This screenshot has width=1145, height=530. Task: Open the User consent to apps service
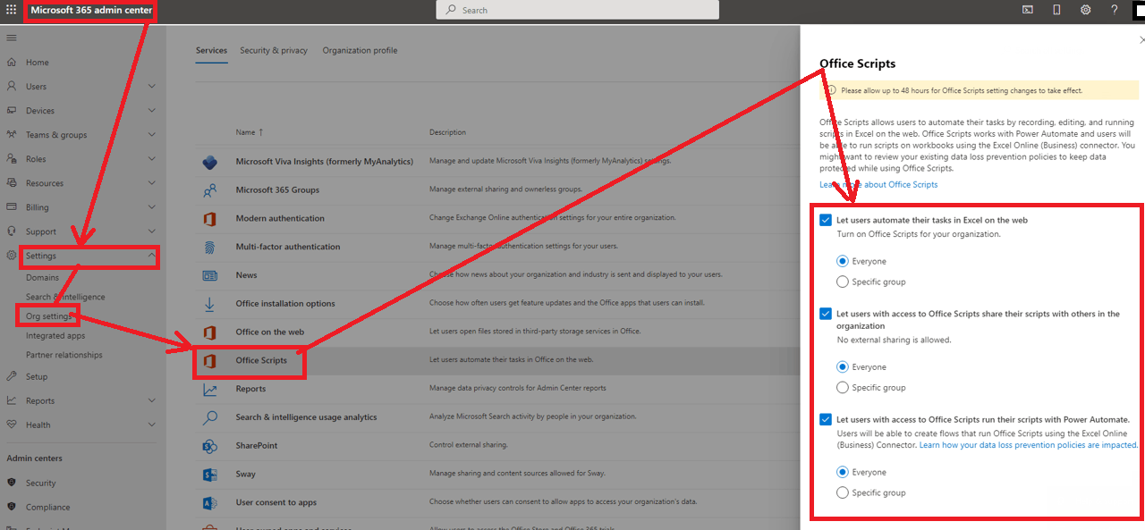pyautogui.click(x=276, y=503)
